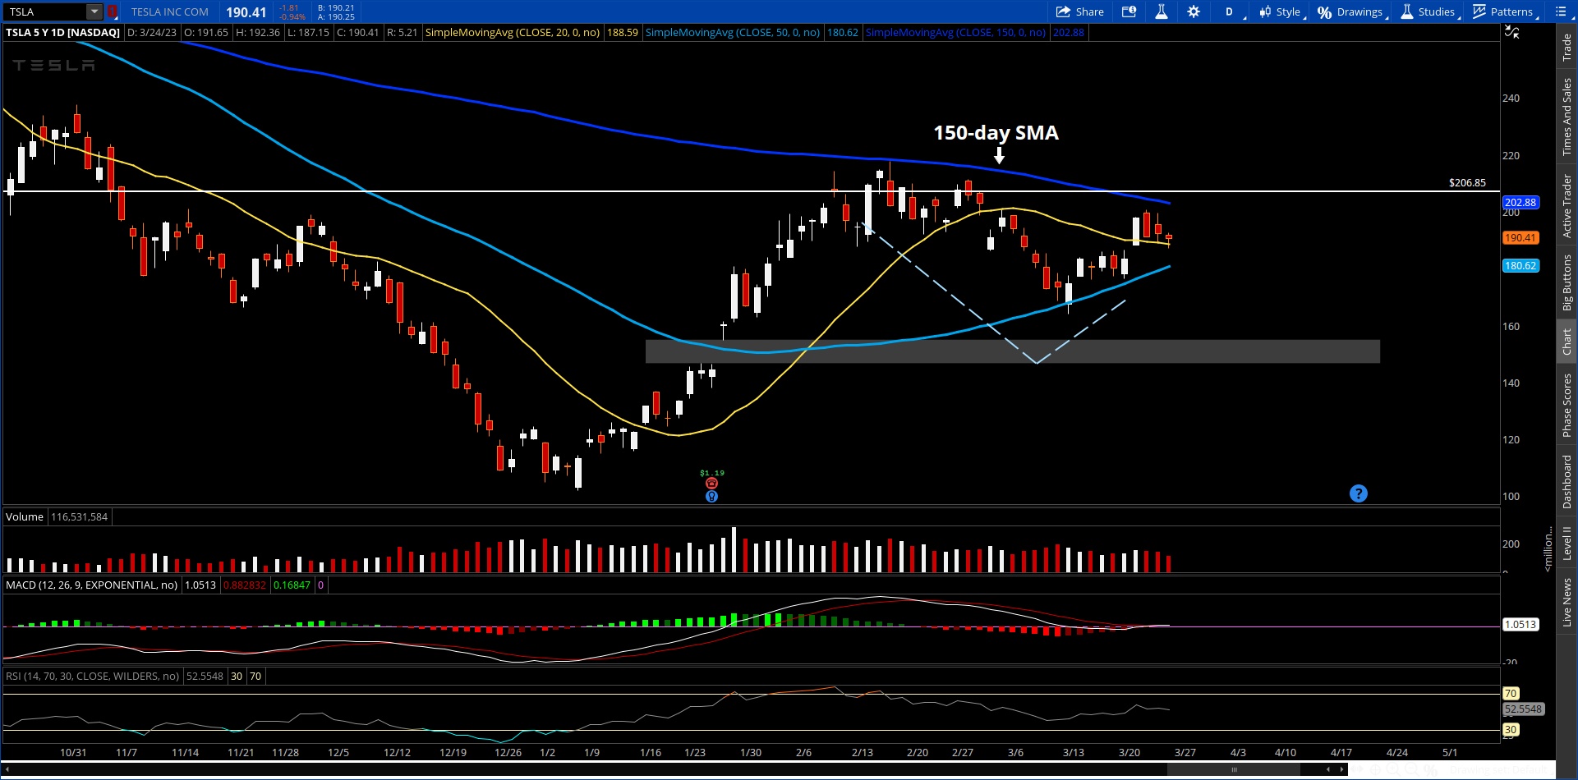Screen dimensions: 1578x780
Task: Open the Live News sidebar tab
Action: click(1567, 602)
